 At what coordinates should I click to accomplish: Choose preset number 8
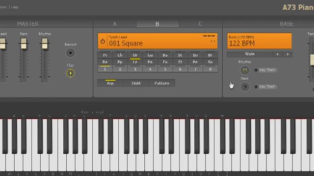coord(210,69)
